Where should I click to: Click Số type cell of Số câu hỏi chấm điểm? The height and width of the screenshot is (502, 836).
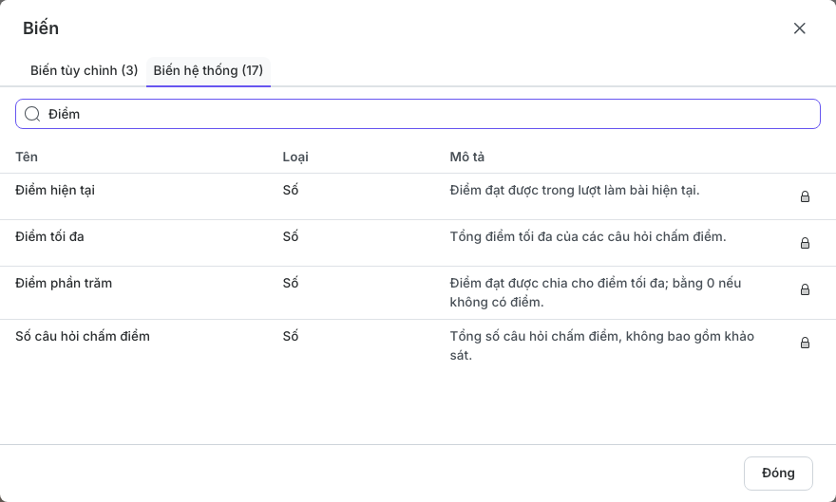coord(291,336)
